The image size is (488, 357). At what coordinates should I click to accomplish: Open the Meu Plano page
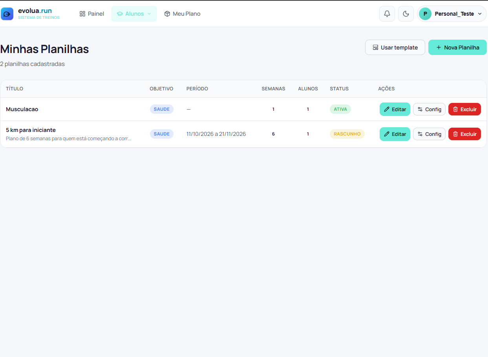183,14
